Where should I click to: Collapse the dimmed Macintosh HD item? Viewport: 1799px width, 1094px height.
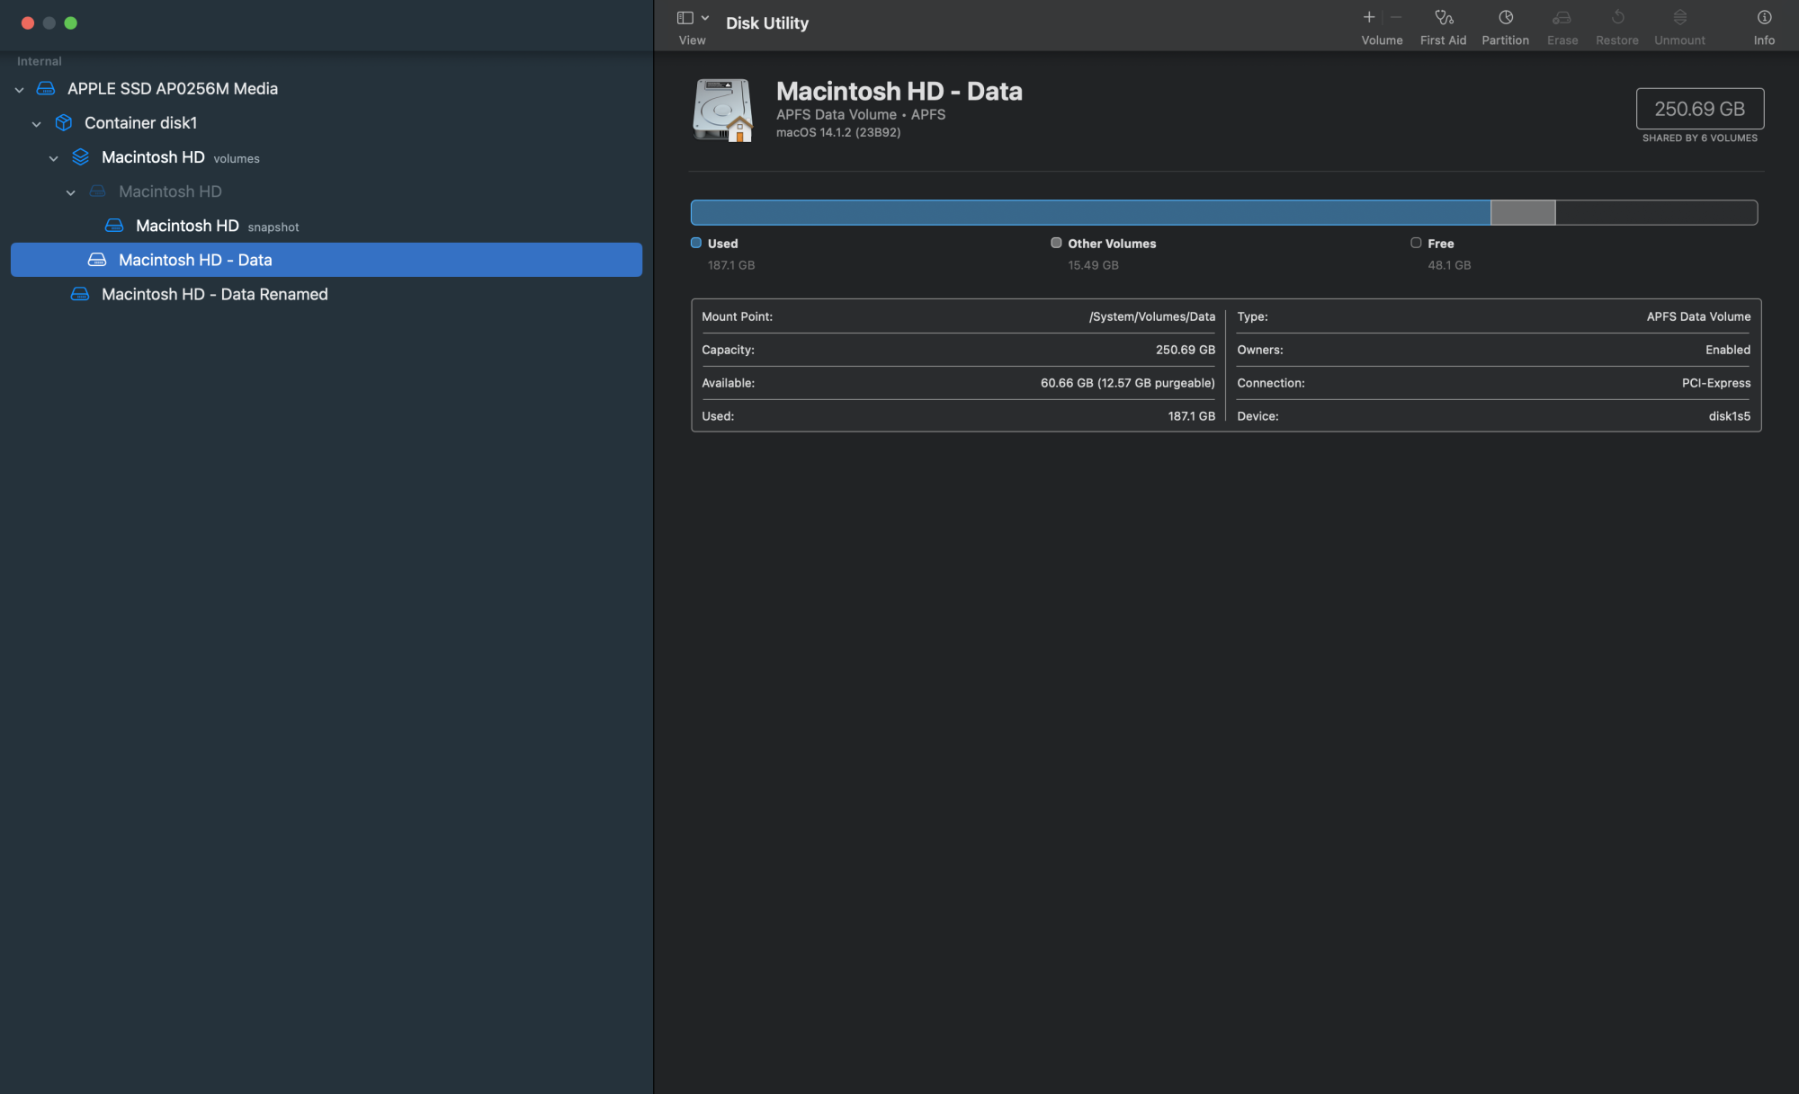(71, 192)
